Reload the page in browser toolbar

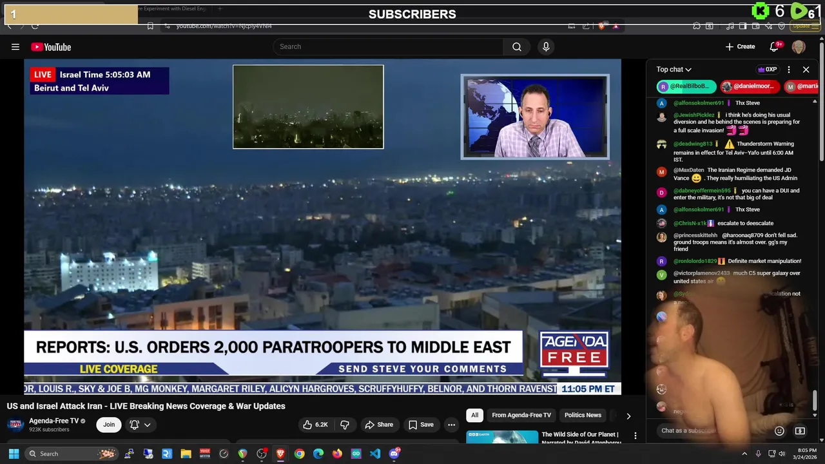coord(35,26)
